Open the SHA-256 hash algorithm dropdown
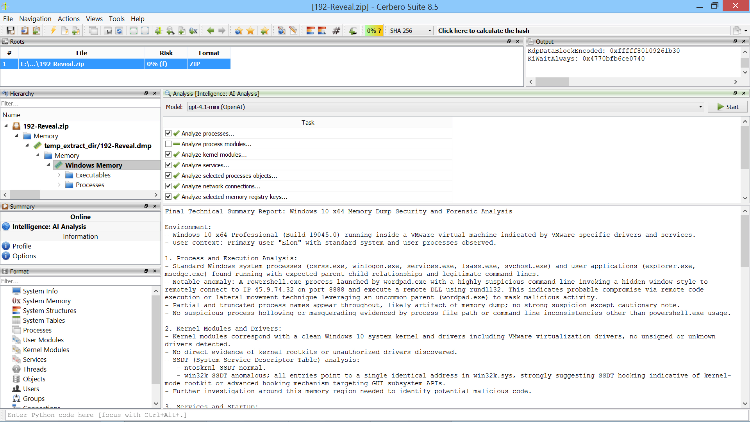Screen dimensions: 750x422 click(411, 30)
